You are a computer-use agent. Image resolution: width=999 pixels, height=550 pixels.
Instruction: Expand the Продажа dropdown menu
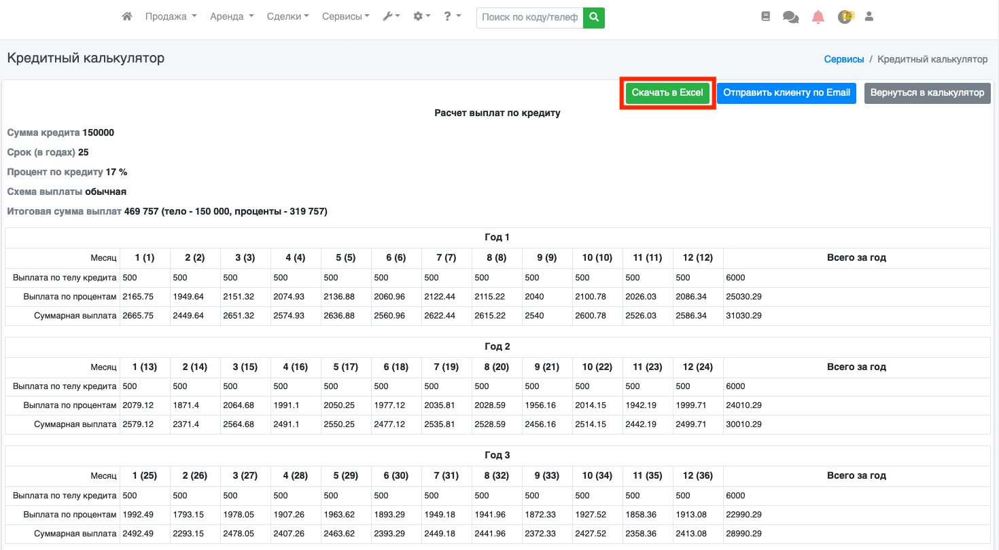171,17
